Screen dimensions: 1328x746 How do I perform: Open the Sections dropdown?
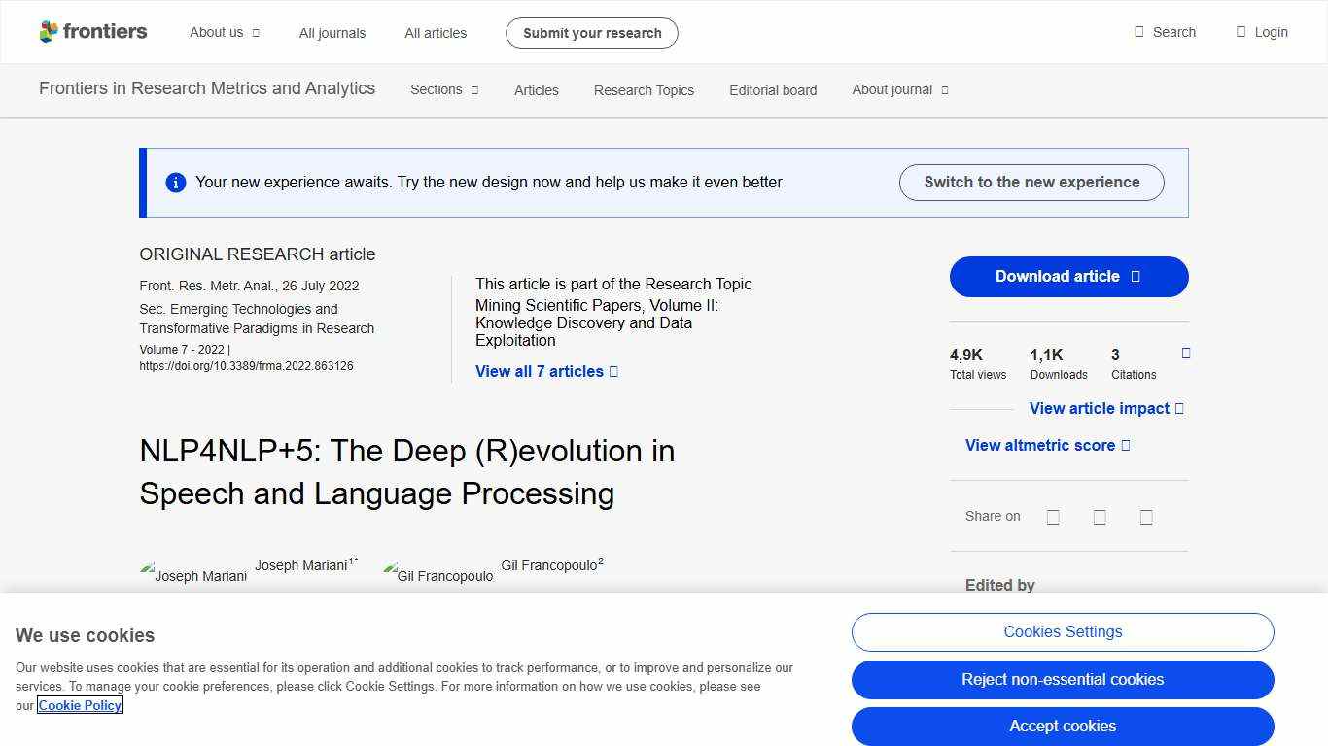coord(443,89)
